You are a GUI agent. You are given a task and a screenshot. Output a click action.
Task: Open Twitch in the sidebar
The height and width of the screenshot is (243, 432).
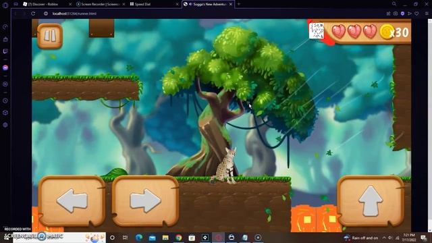[5, 51]
